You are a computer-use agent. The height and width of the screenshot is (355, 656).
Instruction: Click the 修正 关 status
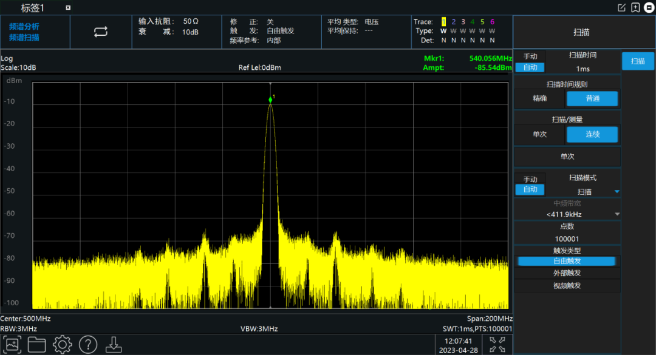tap(252, 22)
